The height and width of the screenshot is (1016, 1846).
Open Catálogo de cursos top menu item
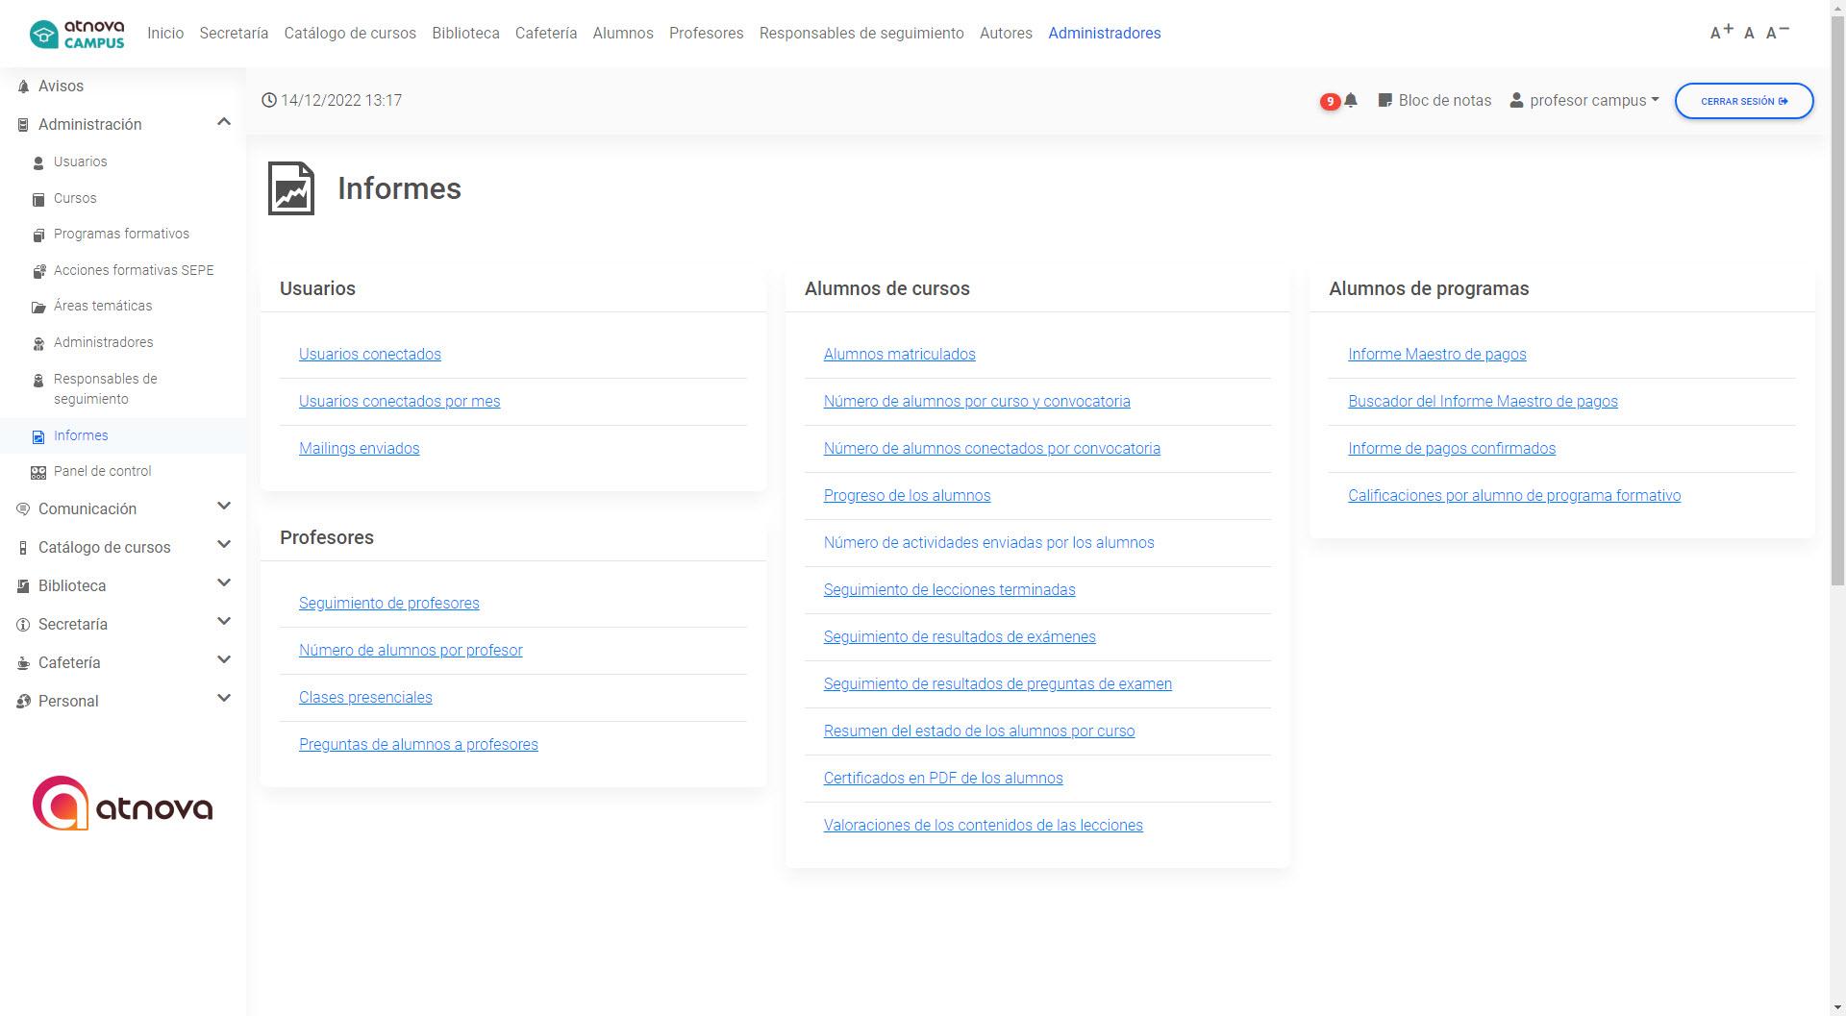(350, 34)
